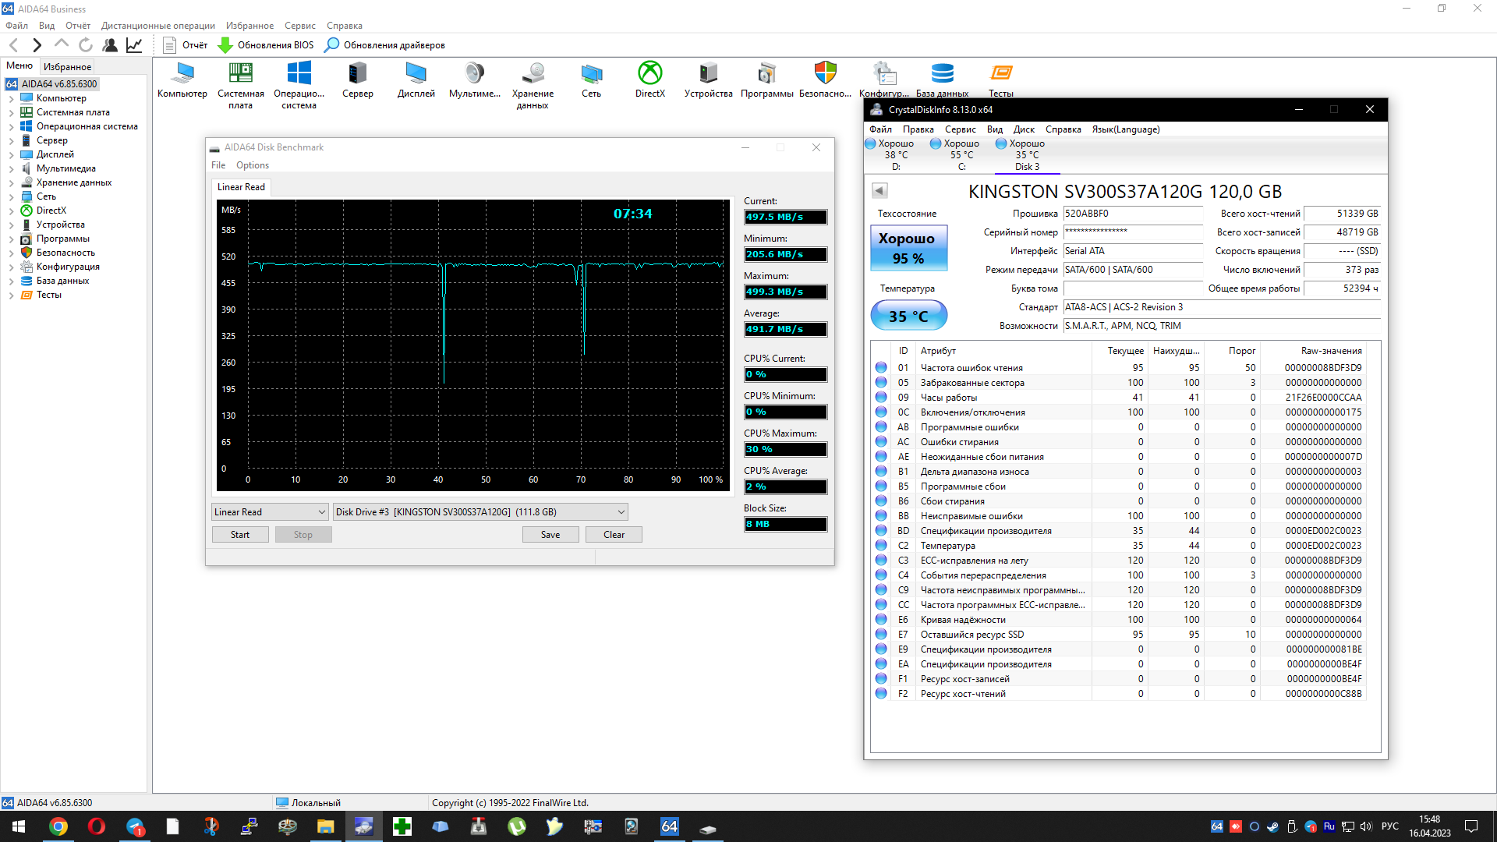Open Google Chrome from the taskbar

point(58,826)
